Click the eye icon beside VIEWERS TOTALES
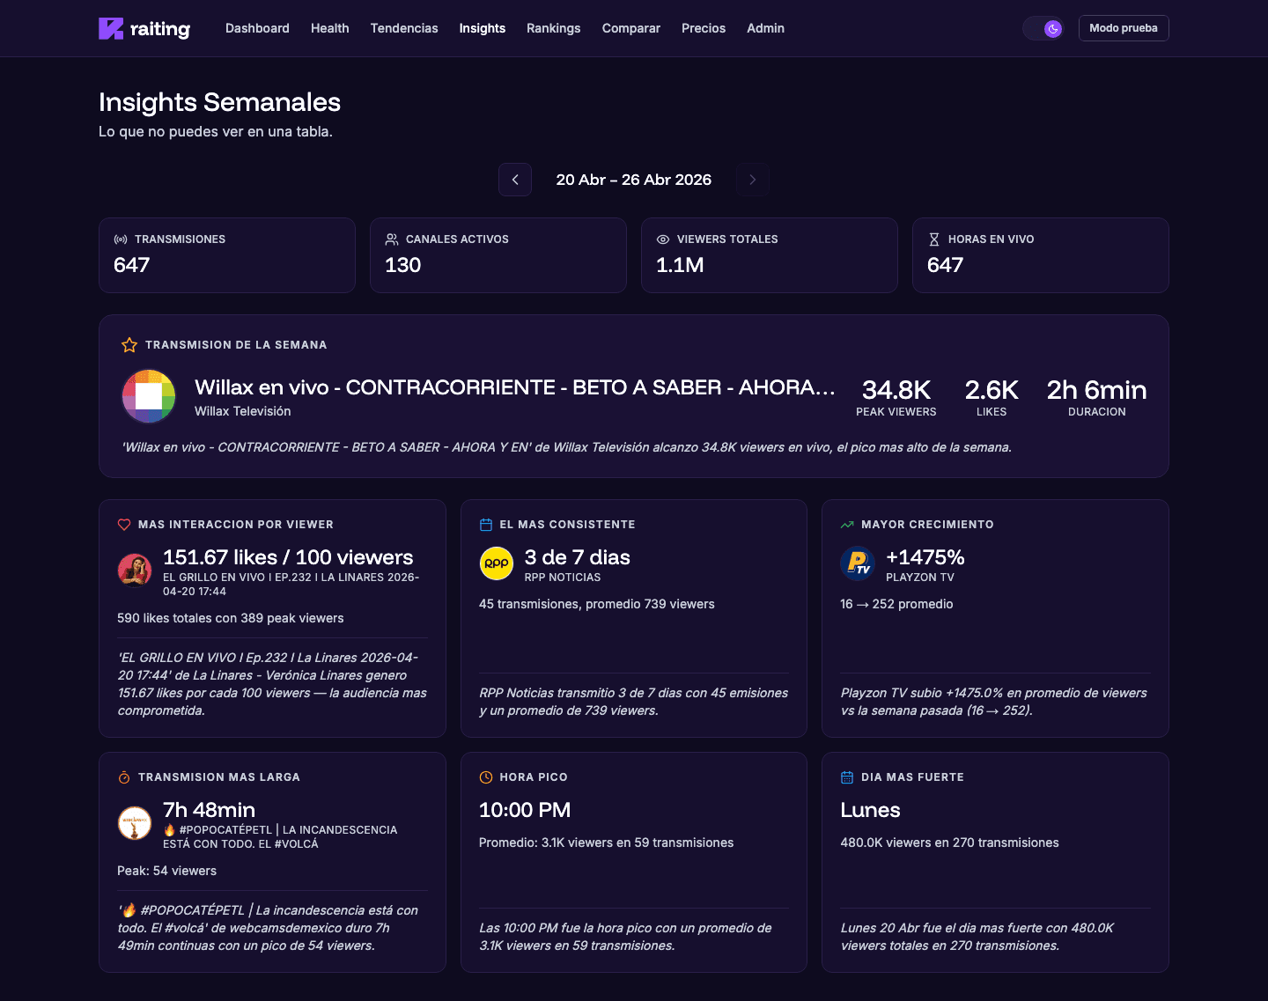 click(663, 239)
